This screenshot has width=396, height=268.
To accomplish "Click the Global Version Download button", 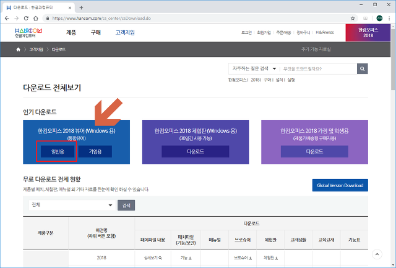I will coord(340,185).
